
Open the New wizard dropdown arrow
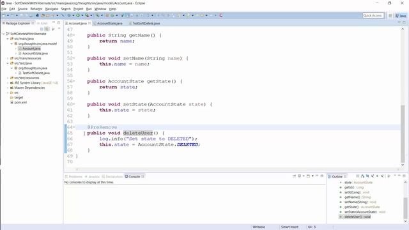pos(8,15)
